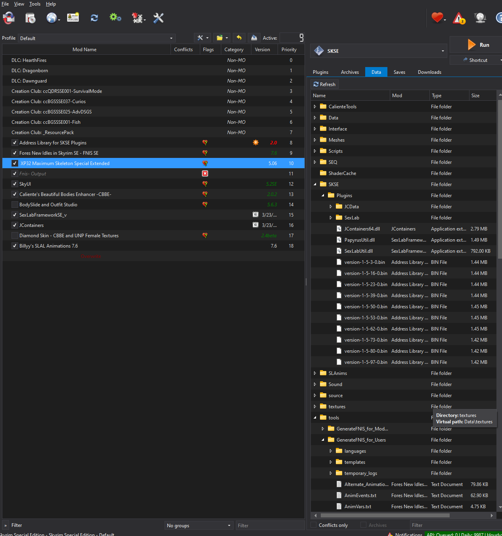Click the Refresh button in the Data tab
This screenshot has height=536, width=502.
pos(324,84)
